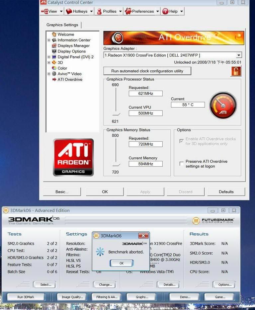Click Run automated clock configuration utility

pos(147,71)
